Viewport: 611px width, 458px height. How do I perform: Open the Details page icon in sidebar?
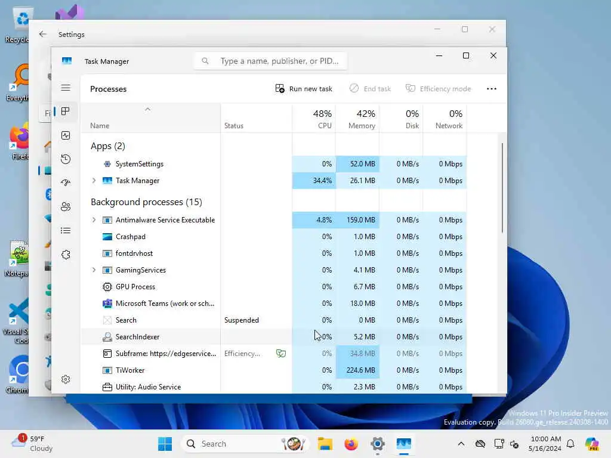pyautogui.click(x=66, y=231)
